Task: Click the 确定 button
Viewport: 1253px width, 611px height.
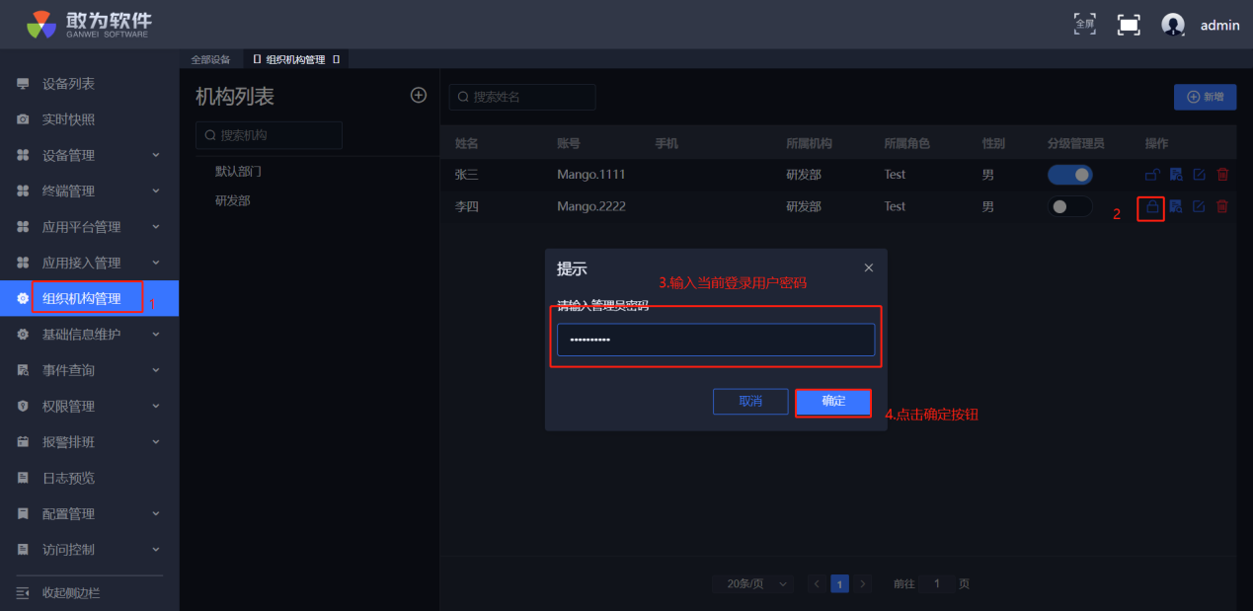Action: click(833, 402)
